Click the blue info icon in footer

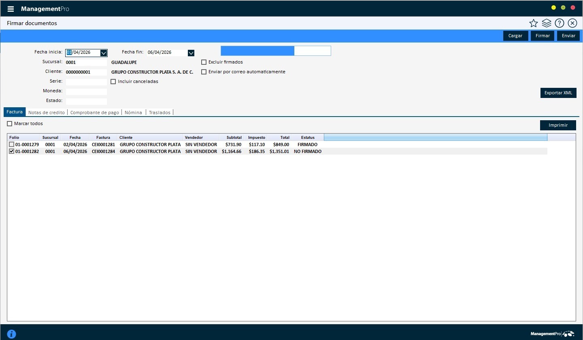click(x=12, y=334)
